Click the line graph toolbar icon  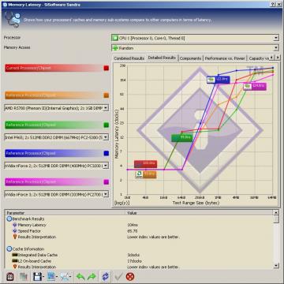tap(65, 277)
